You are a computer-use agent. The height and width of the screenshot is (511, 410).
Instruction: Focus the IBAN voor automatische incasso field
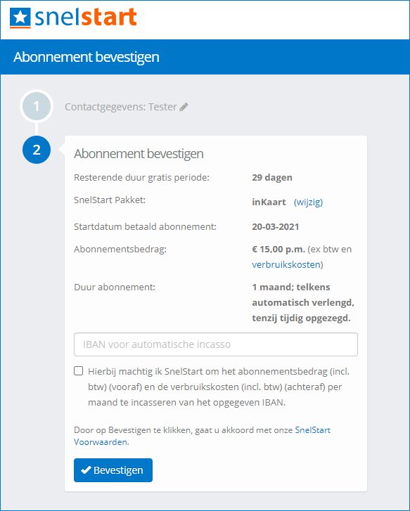tap(216, 344)
